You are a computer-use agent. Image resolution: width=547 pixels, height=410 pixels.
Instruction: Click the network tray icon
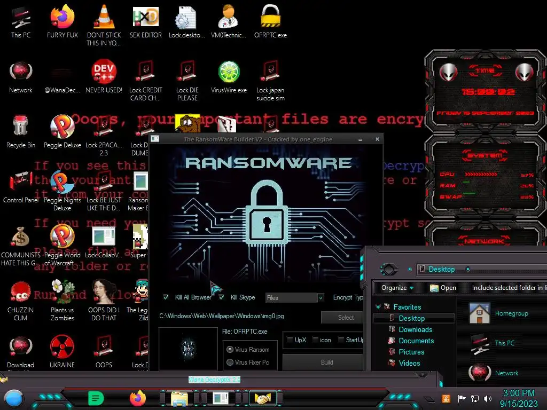coord(475,398)
